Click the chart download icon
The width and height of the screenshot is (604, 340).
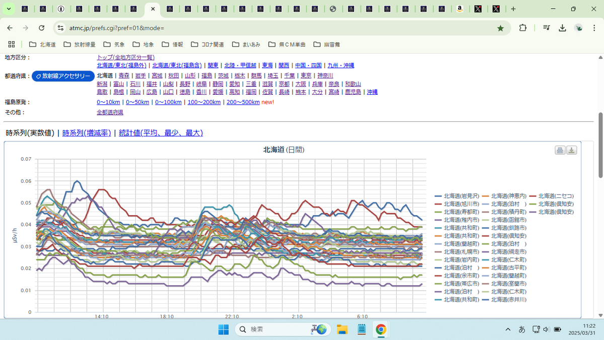point(571,150)
